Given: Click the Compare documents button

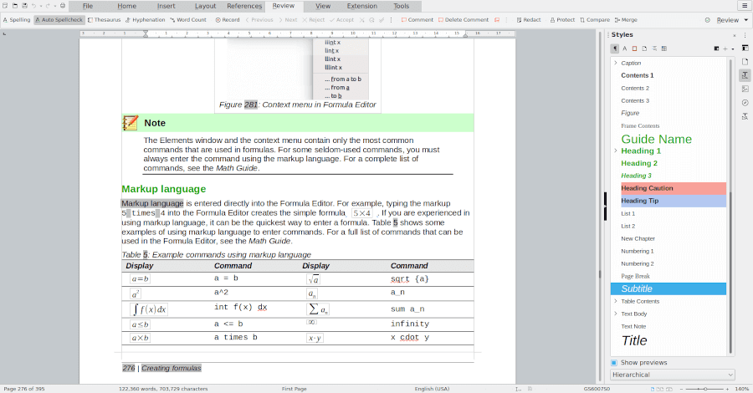Looking at the screenshot, I should [594, 19].
